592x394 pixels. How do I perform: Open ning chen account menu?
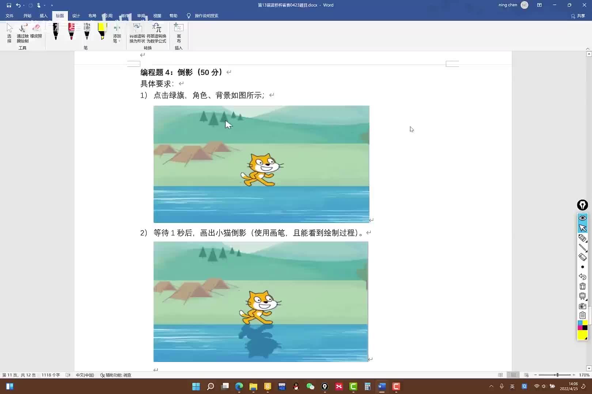[513, 5]
